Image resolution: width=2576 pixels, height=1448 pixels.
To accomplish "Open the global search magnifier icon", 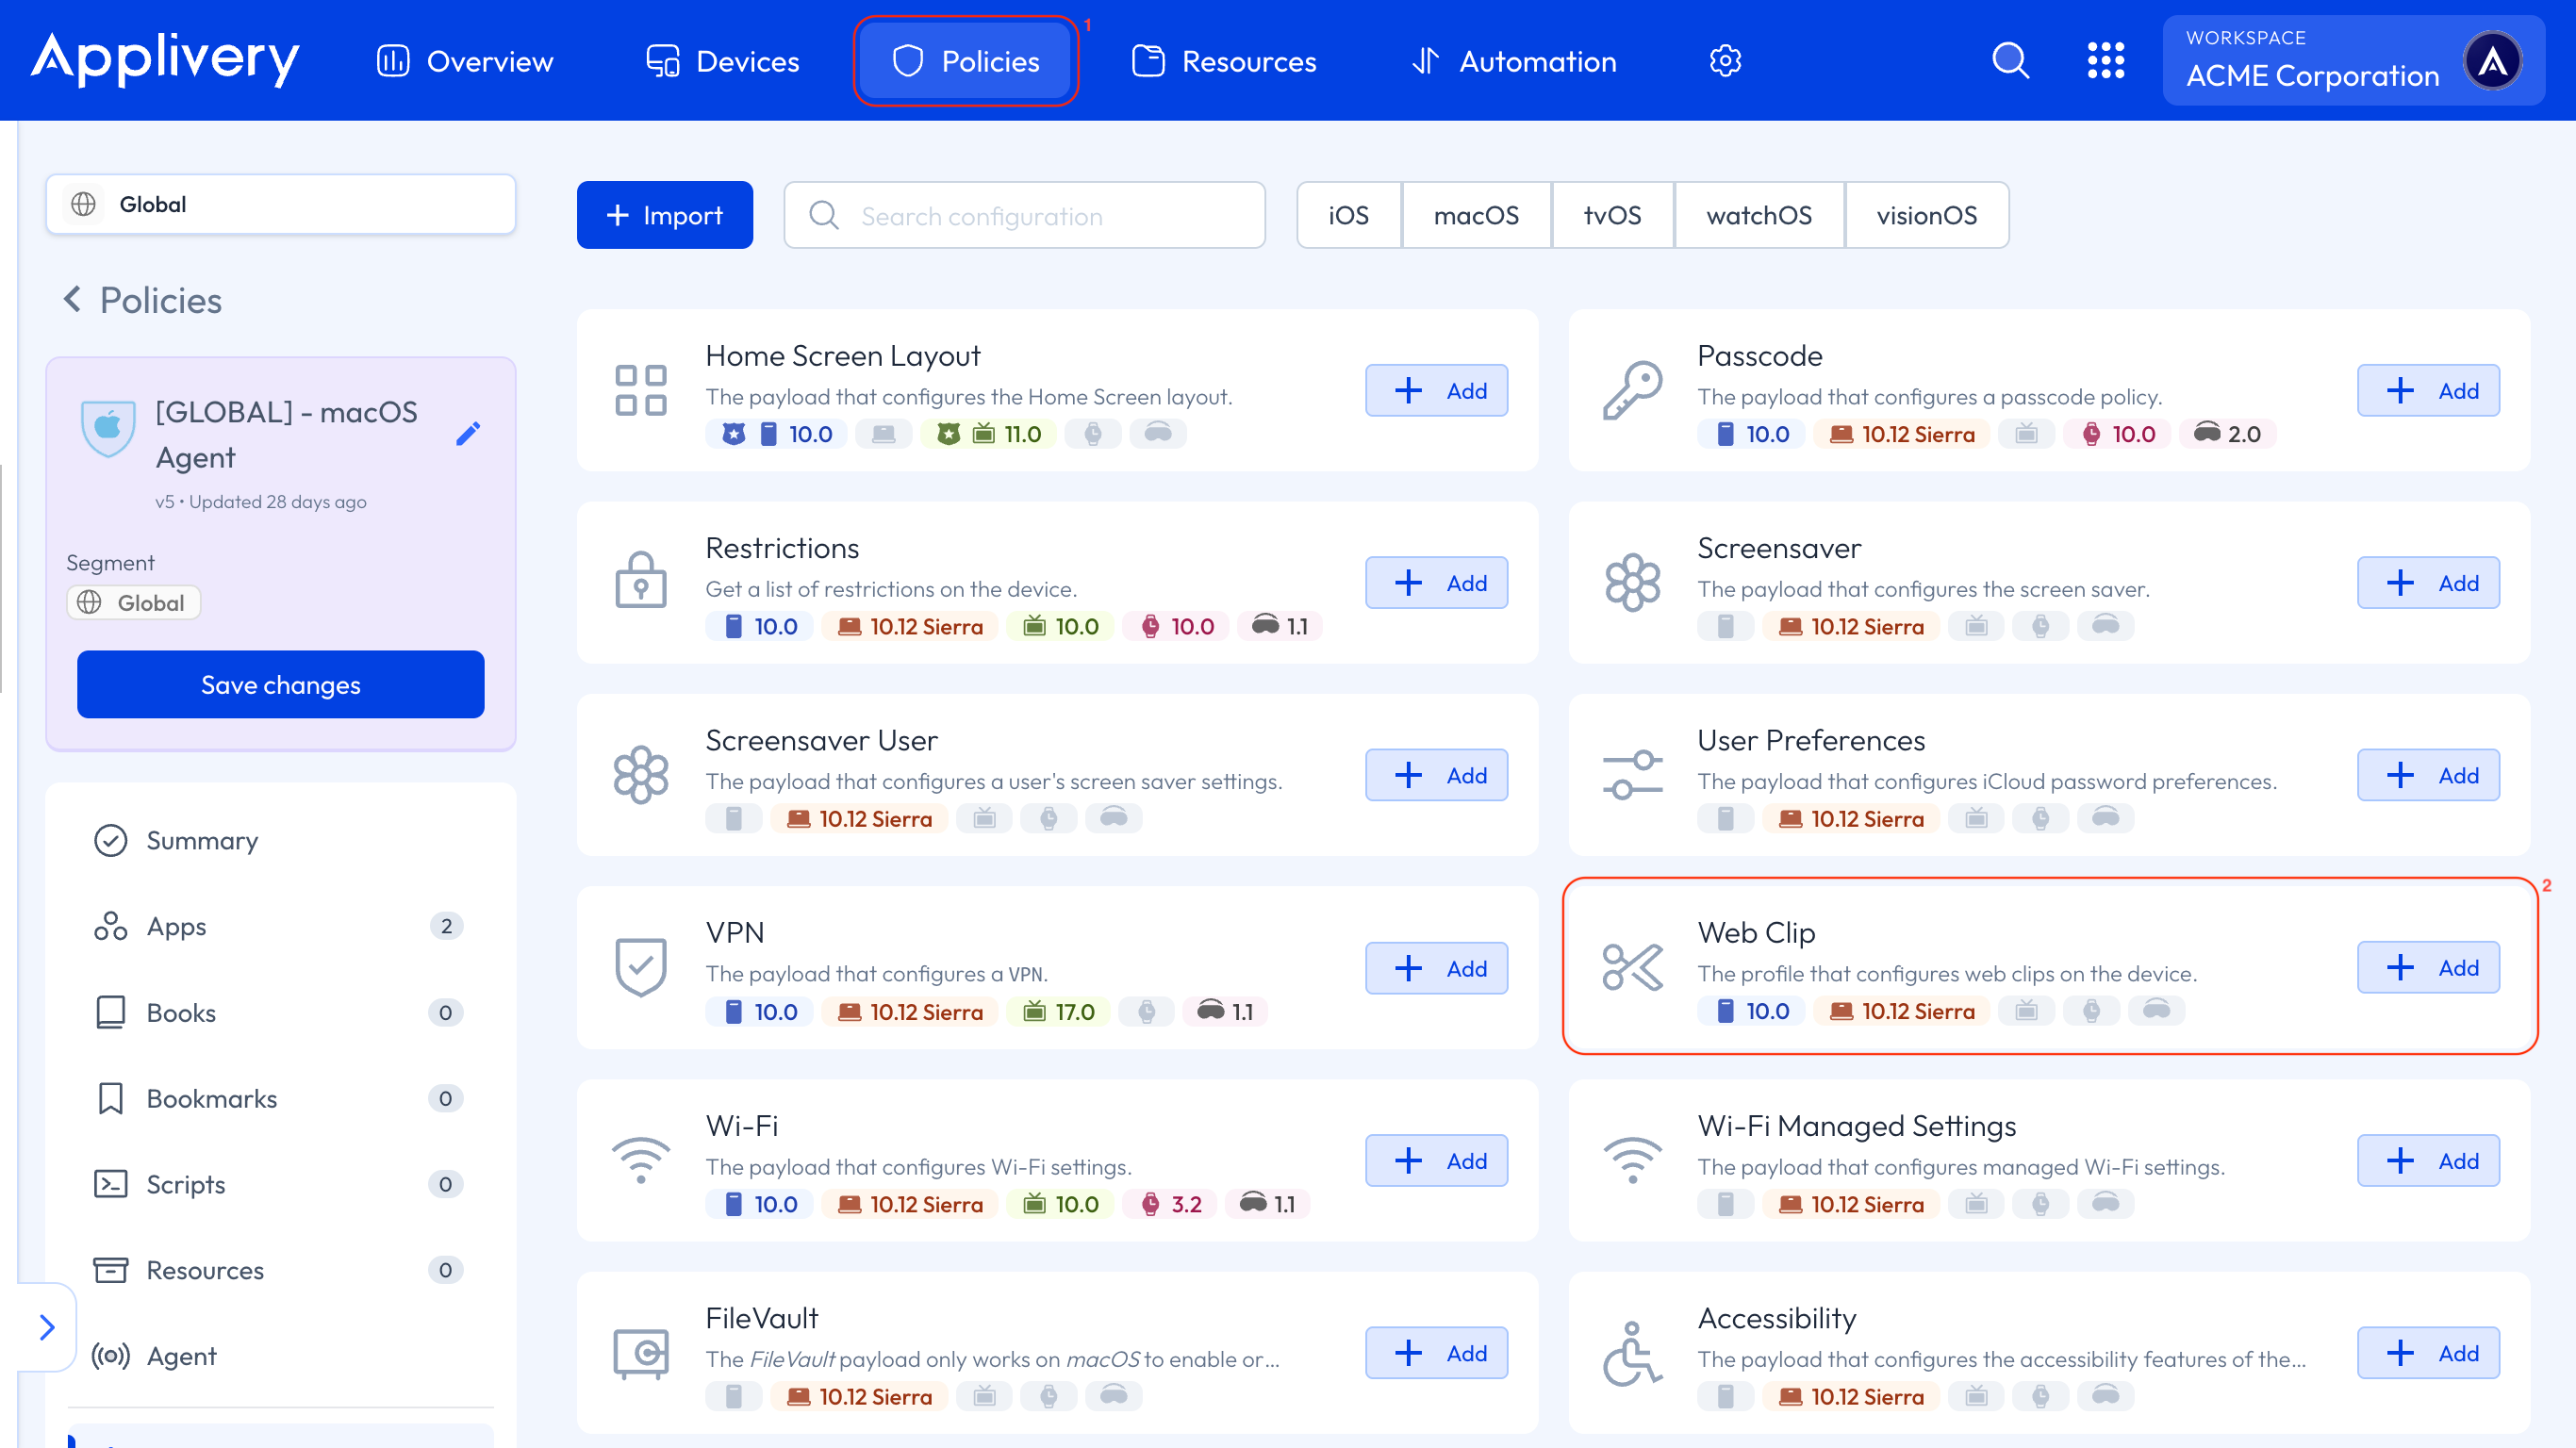I will (2010, 61).
